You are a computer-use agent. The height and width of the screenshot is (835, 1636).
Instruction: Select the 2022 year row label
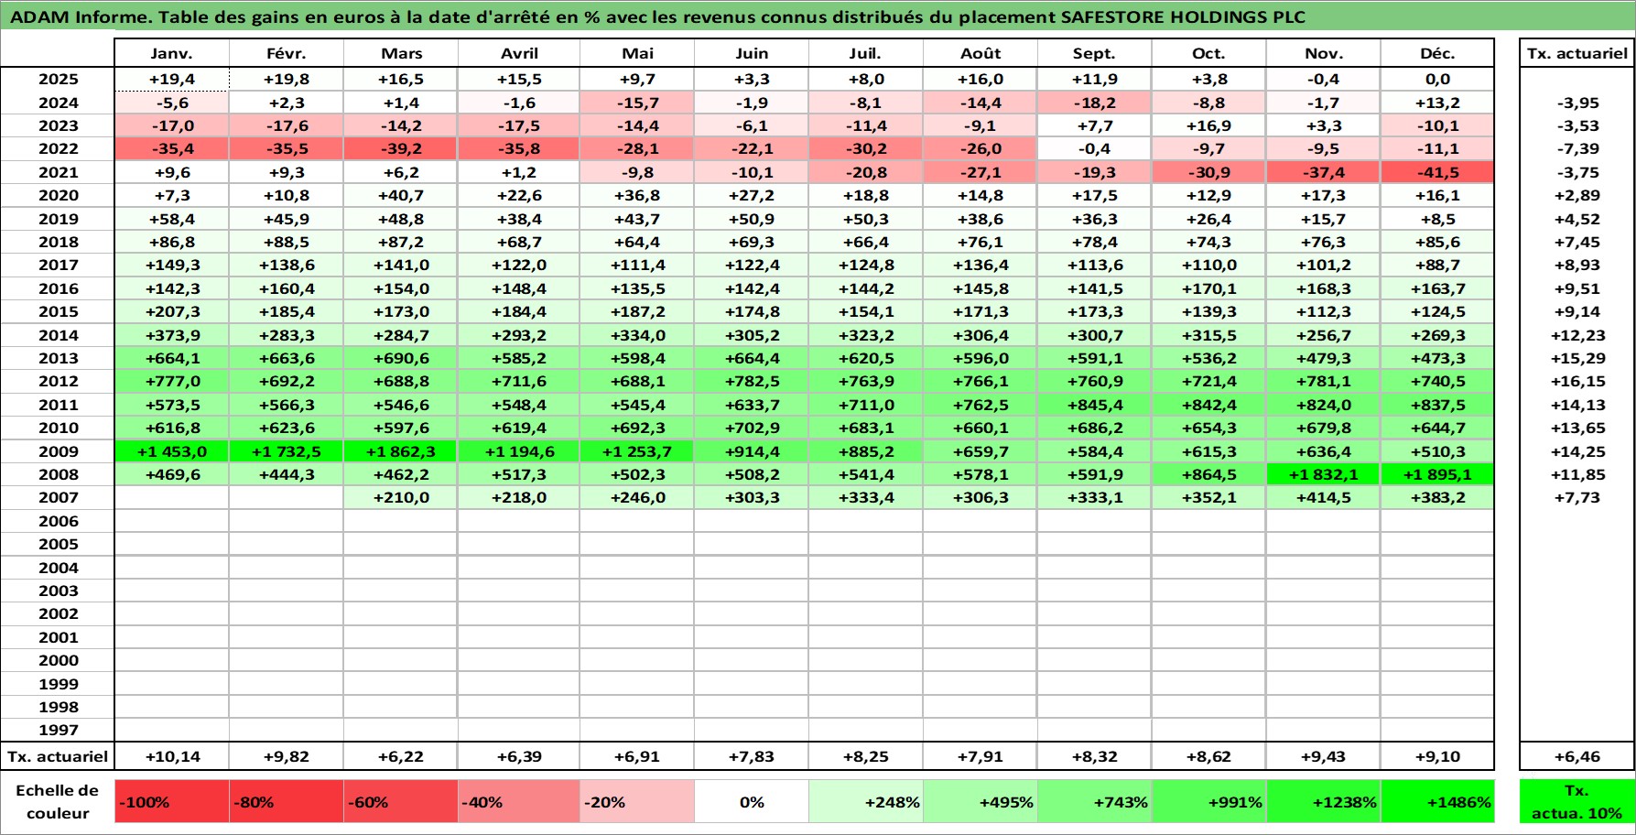[58, 149]
